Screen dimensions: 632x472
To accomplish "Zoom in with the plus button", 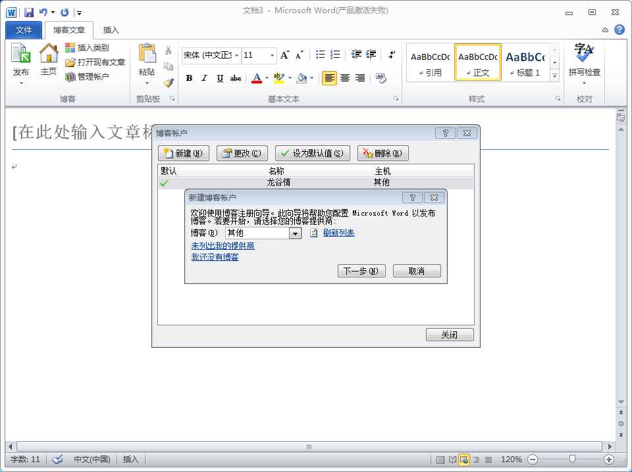I will (x=609, y=459).
